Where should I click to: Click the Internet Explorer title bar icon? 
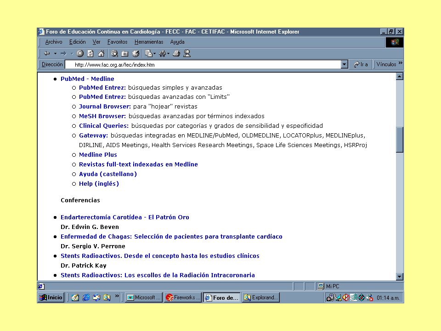tap(41, 32)
